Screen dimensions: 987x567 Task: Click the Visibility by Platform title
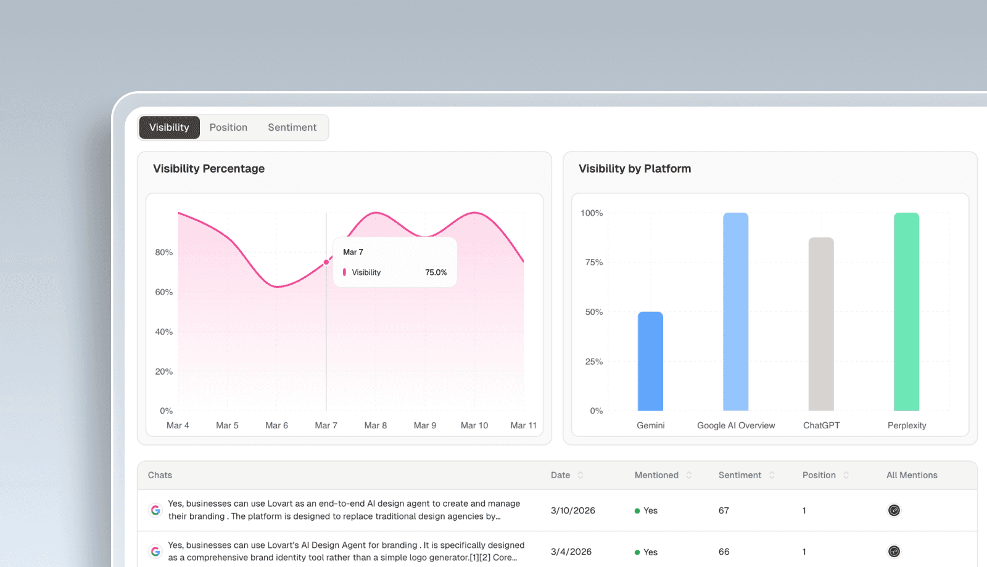point(635,169)
